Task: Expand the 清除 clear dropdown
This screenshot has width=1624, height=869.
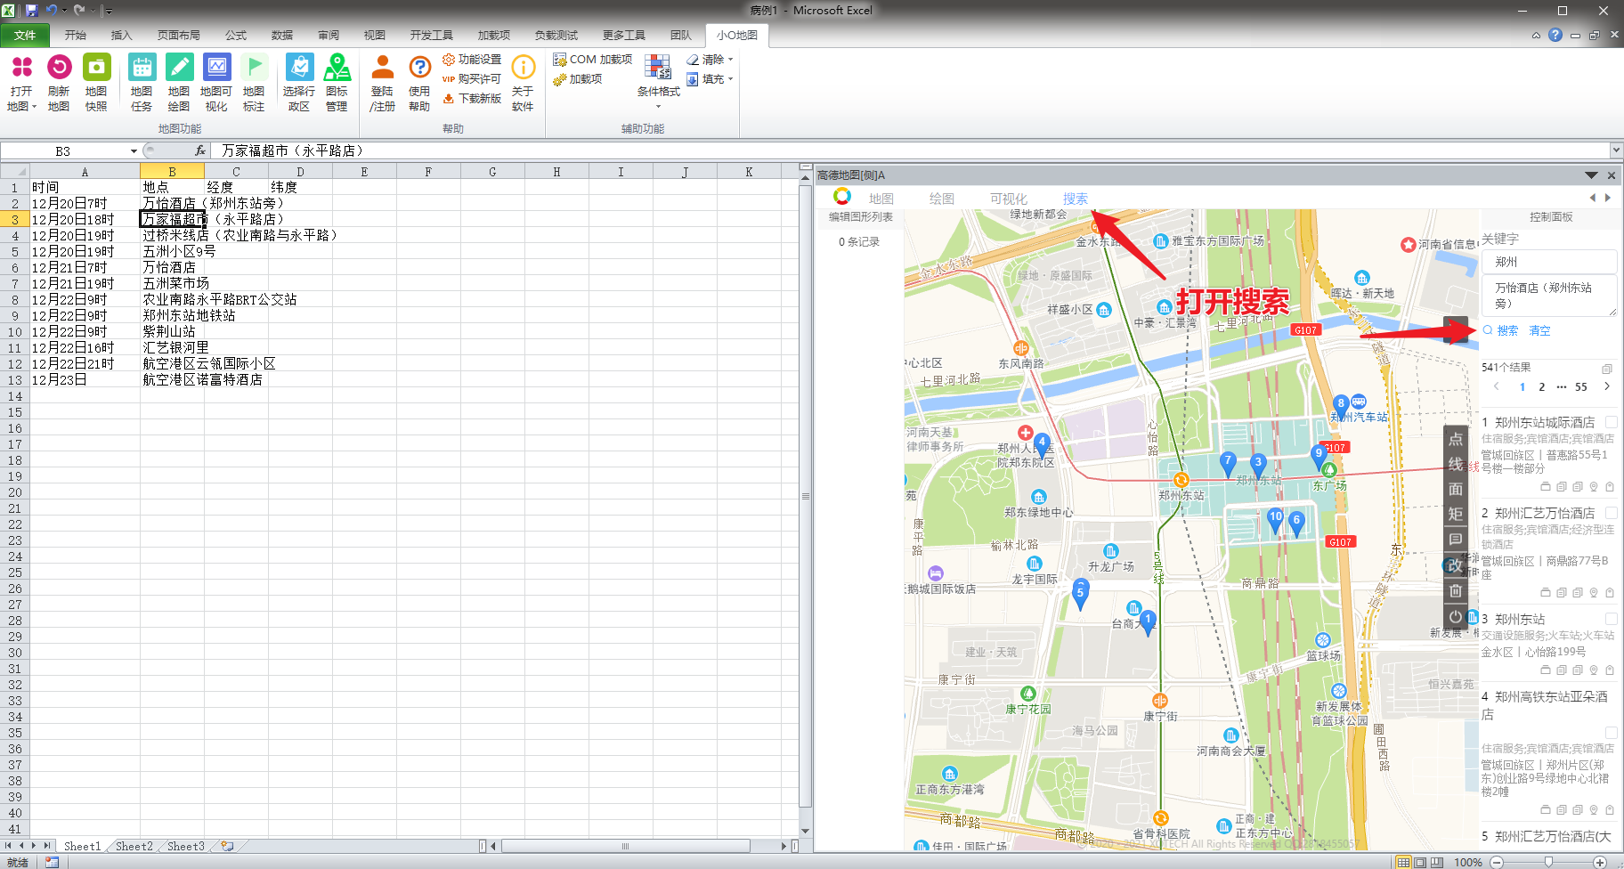Action: [730, 60]
